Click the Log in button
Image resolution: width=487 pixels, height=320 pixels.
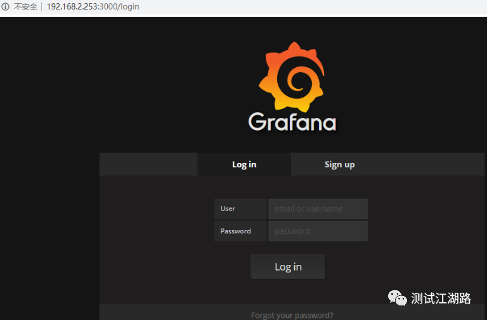[288, 267]
